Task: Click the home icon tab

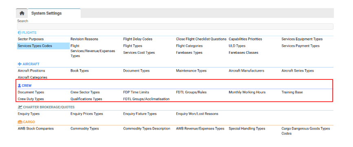Action: coord(22,13)
